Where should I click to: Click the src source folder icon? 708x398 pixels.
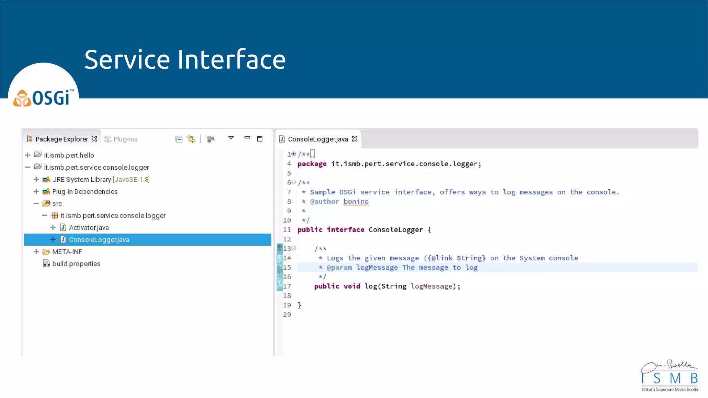[x=46, y=203]
